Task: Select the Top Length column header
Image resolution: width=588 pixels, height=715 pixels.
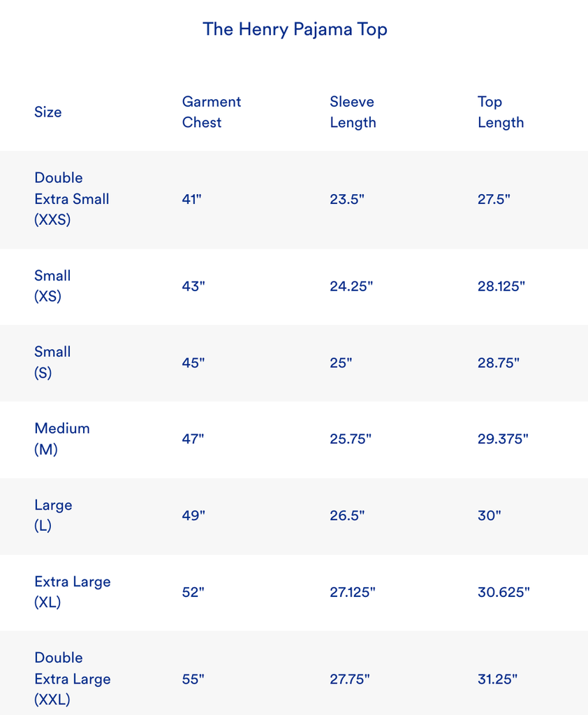Action: [x=500, y=112]
